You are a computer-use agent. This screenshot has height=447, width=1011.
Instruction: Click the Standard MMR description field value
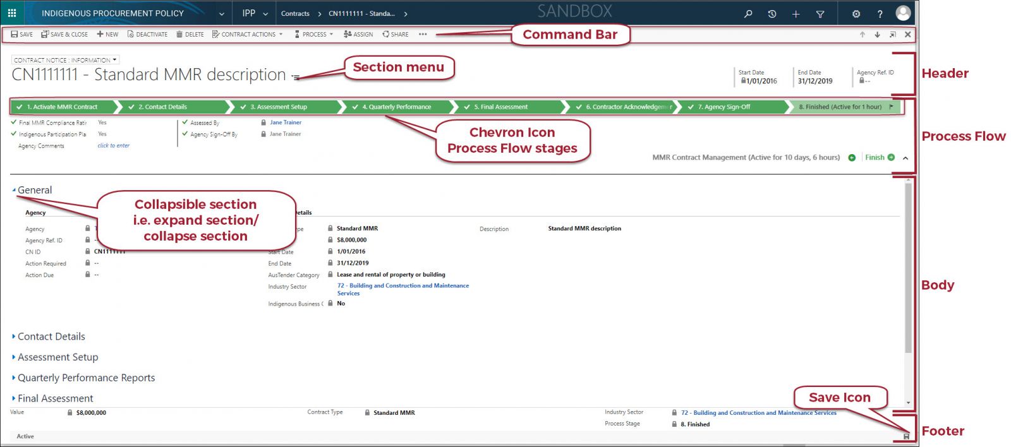click(x=584, y=229)
